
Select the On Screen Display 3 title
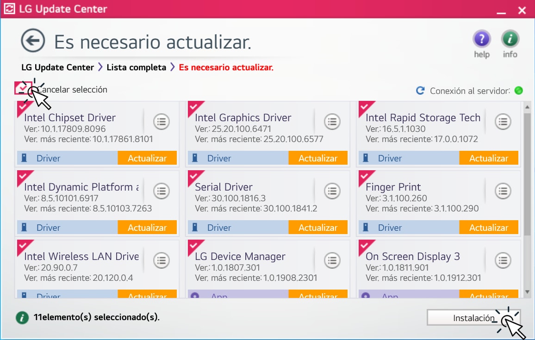tap(412, 256)
